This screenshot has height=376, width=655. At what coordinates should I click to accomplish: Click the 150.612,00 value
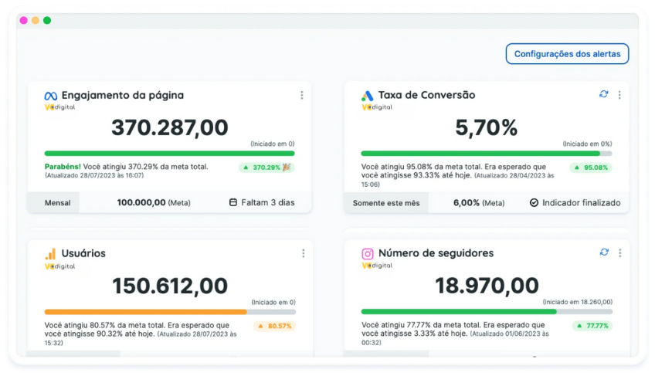point(170,286)
